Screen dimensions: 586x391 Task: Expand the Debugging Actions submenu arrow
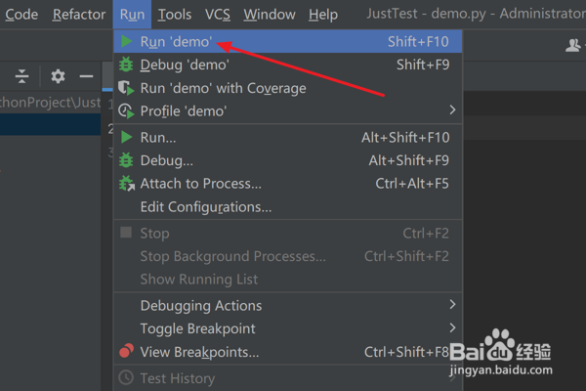pos(452,305)
